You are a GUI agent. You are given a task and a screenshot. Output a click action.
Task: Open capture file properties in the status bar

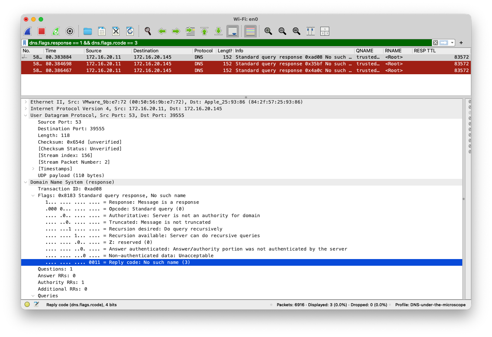(36, 305)
